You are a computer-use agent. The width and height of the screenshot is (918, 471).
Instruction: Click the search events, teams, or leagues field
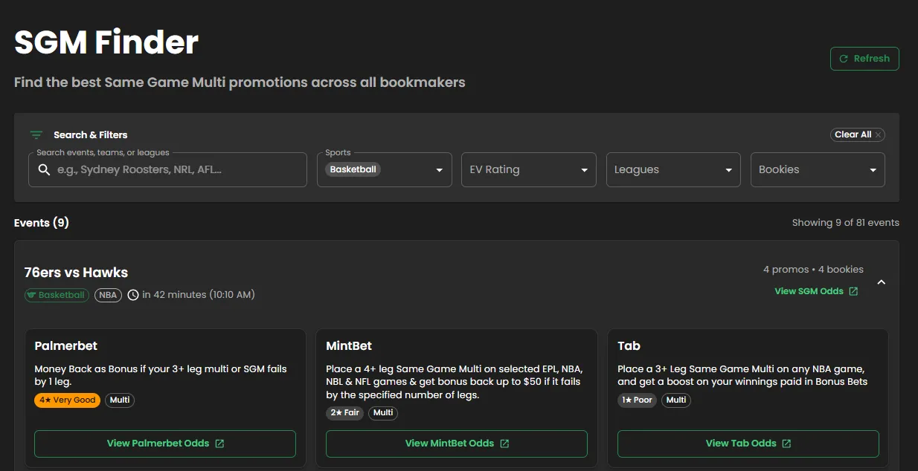pyautogui.click(x=167, y=169)
